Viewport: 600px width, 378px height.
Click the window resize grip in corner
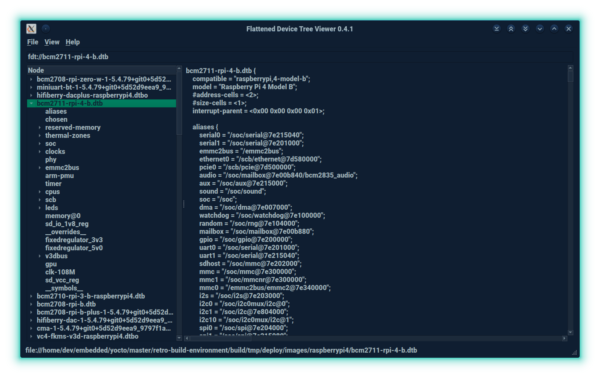point(574,353)
